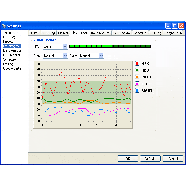Open the LED theme dropdown
186x186 pixels.
click(65, 47)
